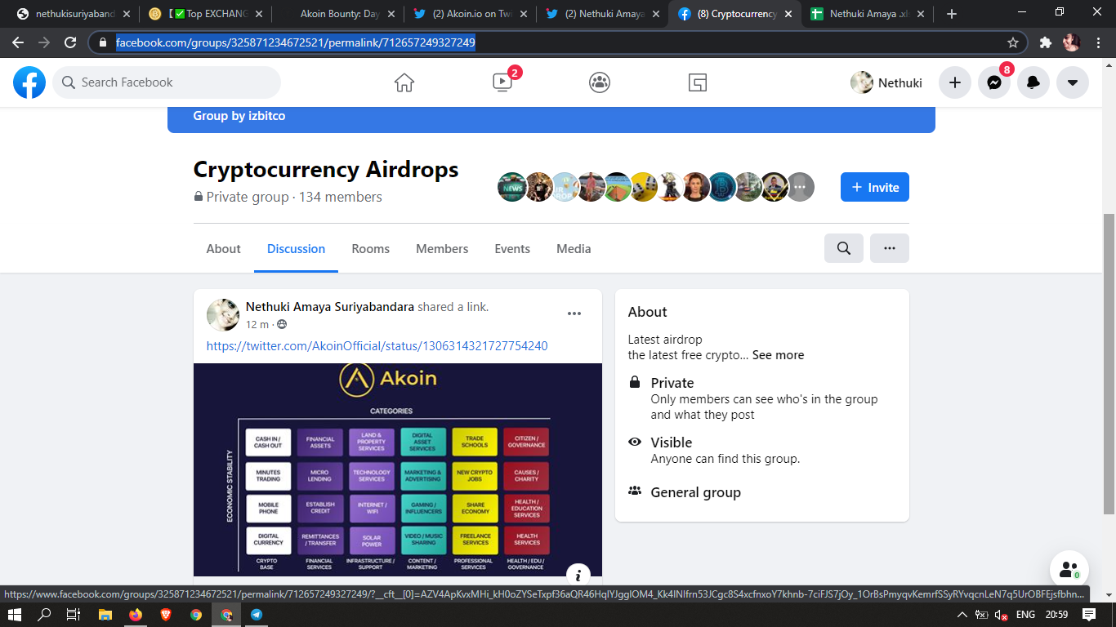Open the About tab of the group
The height and width of the screenshot is (627, 1116).
point(224,249)
